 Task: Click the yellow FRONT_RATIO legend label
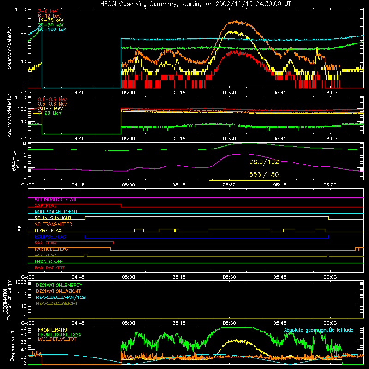(53, 330)
